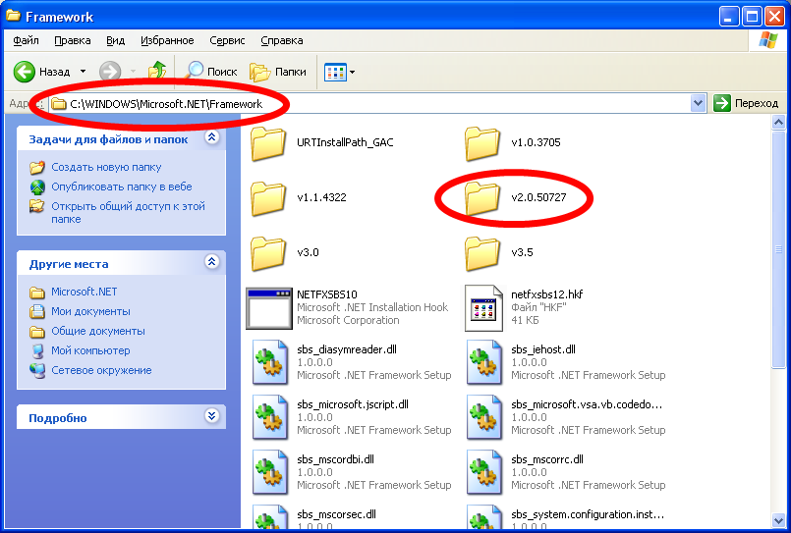Click the Сетевое окружение network icon
This screenshot has width=791, height=533.
point(36,370)
